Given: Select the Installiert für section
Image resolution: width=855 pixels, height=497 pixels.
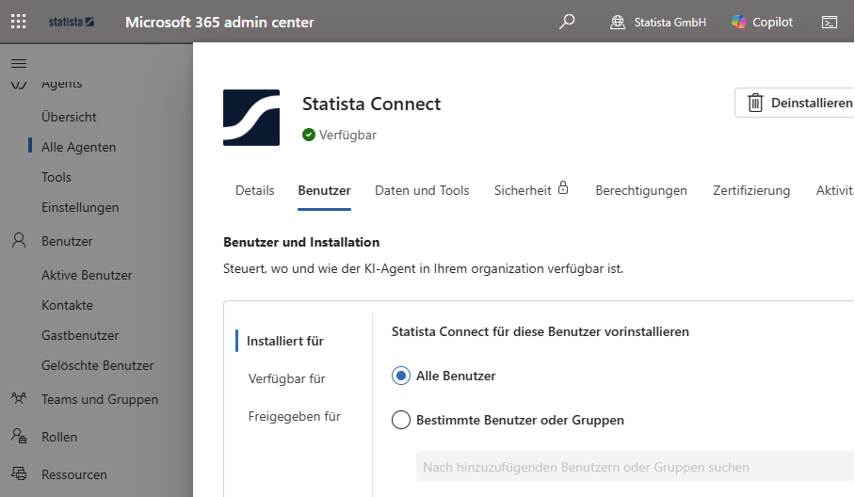Looking at the screenshot, I should click(285, 341).
